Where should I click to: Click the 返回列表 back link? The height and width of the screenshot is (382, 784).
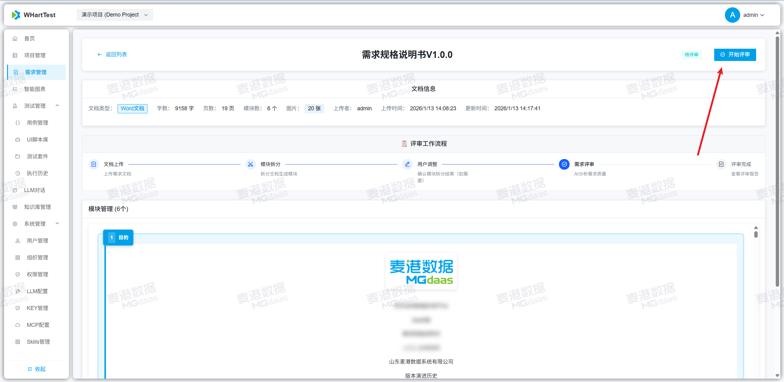coord(112,55)
